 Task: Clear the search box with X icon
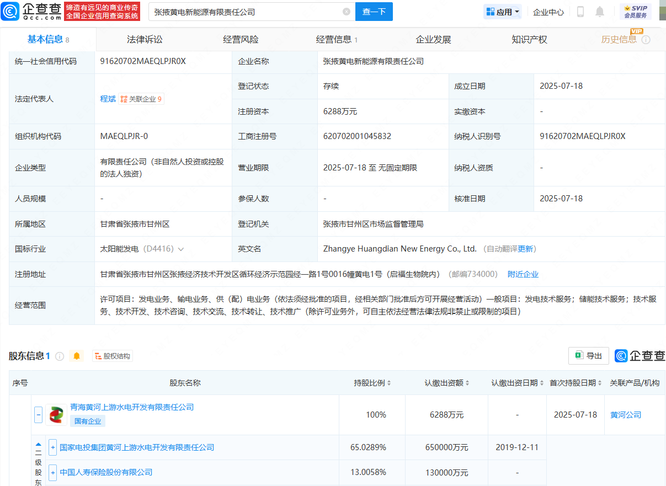coord(347,12)
